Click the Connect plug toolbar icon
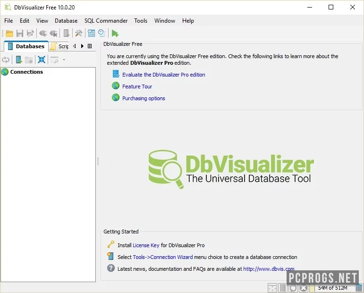 [x=42, y=34]
